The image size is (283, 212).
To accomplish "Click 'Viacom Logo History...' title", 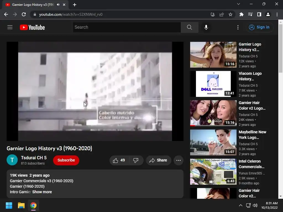I will 250,76.
